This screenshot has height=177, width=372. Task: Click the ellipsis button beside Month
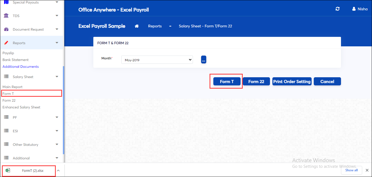click(x=204, y=60)
